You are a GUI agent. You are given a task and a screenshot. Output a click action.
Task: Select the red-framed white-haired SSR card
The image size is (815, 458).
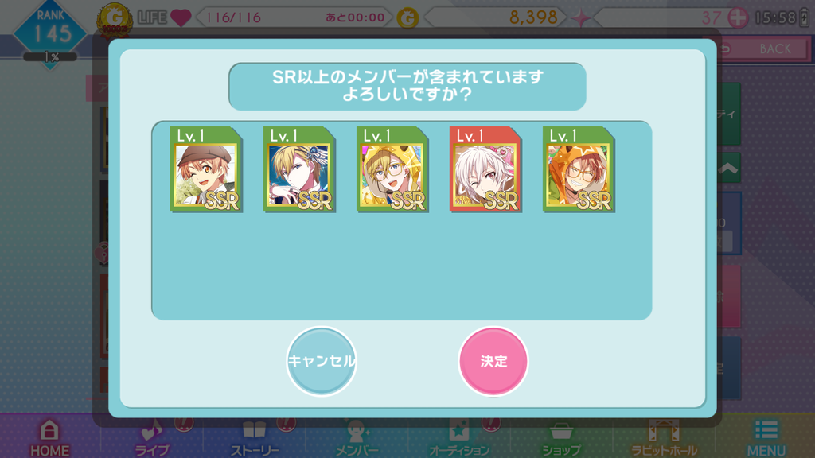[485, 169]
